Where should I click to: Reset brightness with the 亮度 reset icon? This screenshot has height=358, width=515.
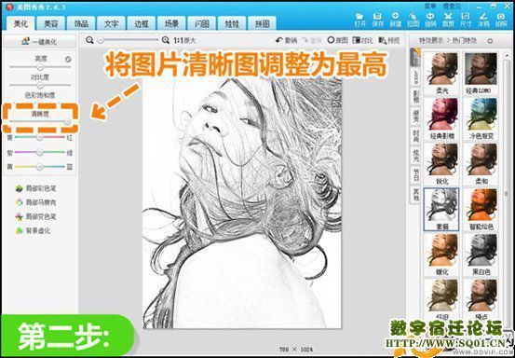pyautogui.click(x=68, y=59)
